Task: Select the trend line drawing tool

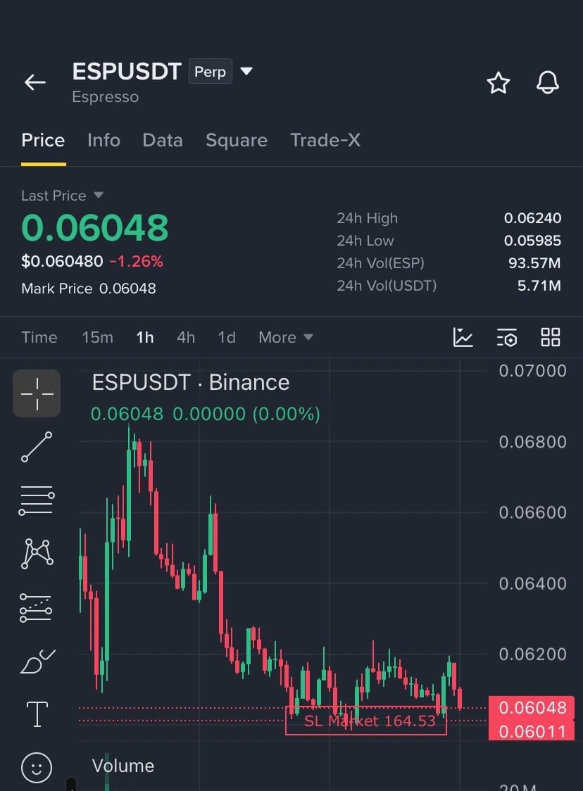Action: tap(37, 447)
